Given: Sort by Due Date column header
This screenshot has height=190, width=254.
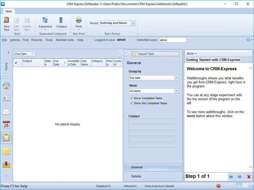Looking at the screenshot, I should [60, 63].
